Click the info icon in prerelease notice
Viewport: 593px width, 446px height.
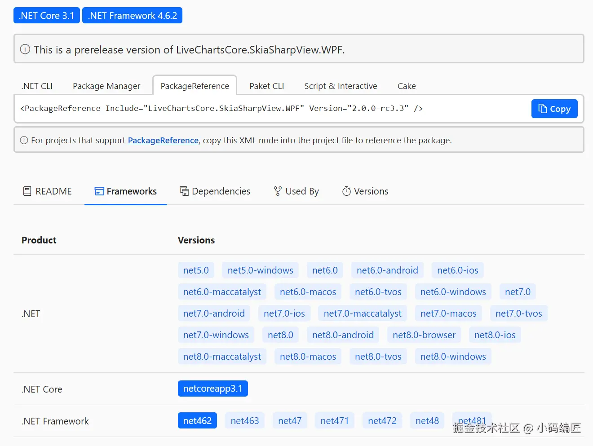25,49
